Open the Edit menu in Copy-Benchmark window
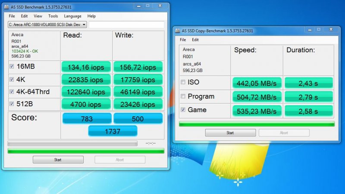345x194 pixels. 195,40
